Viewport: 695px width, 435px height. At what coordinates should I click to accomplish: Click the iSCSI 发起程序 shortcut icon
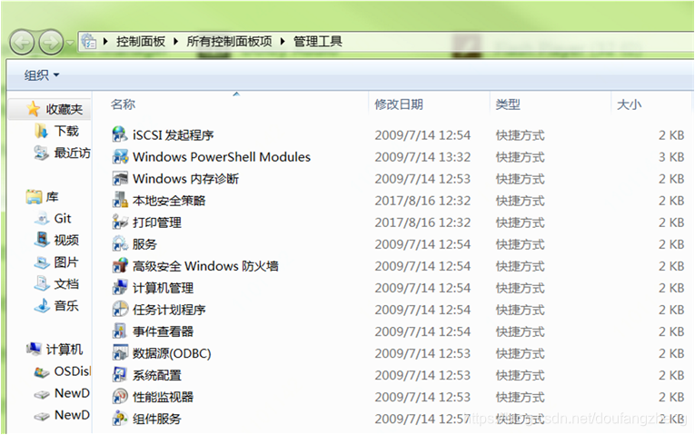(120, 134)
